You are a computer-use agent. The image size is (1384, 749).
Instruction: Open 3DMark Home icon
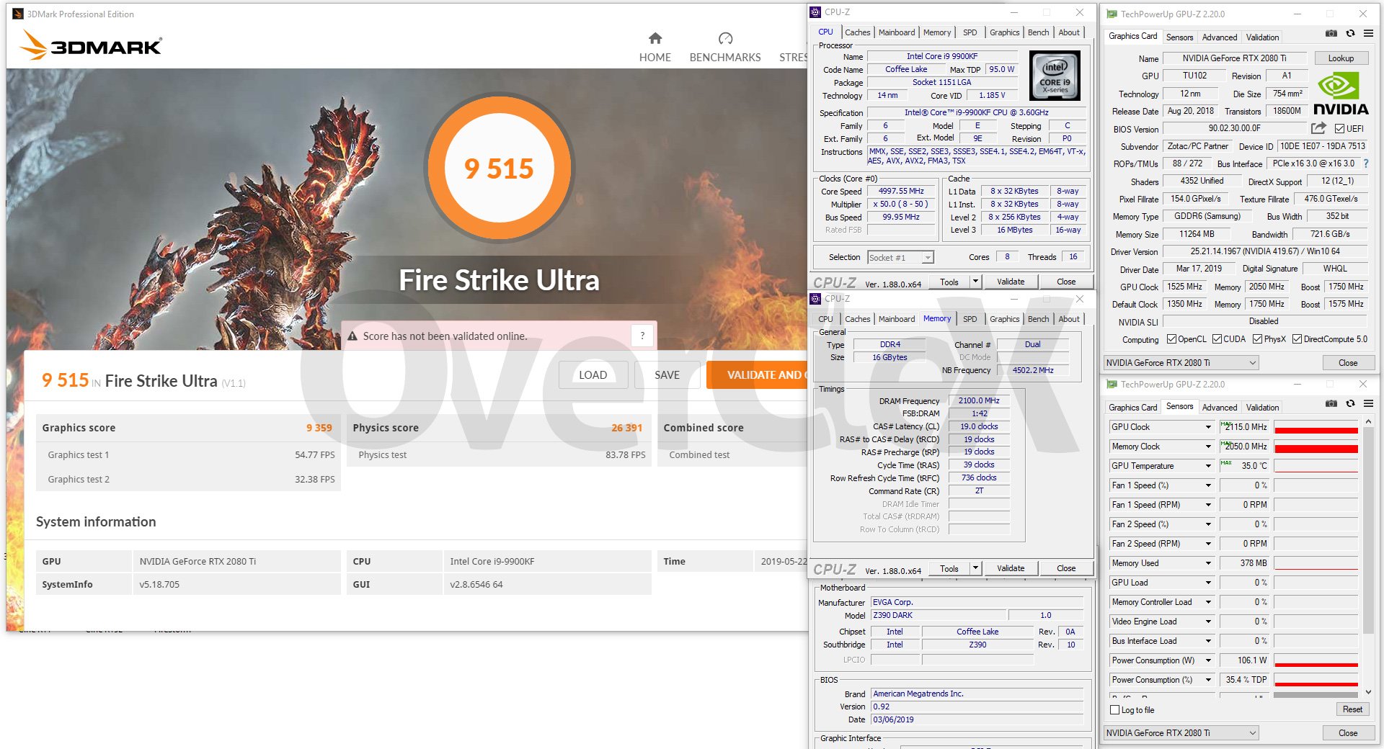[x=655, y=38]
